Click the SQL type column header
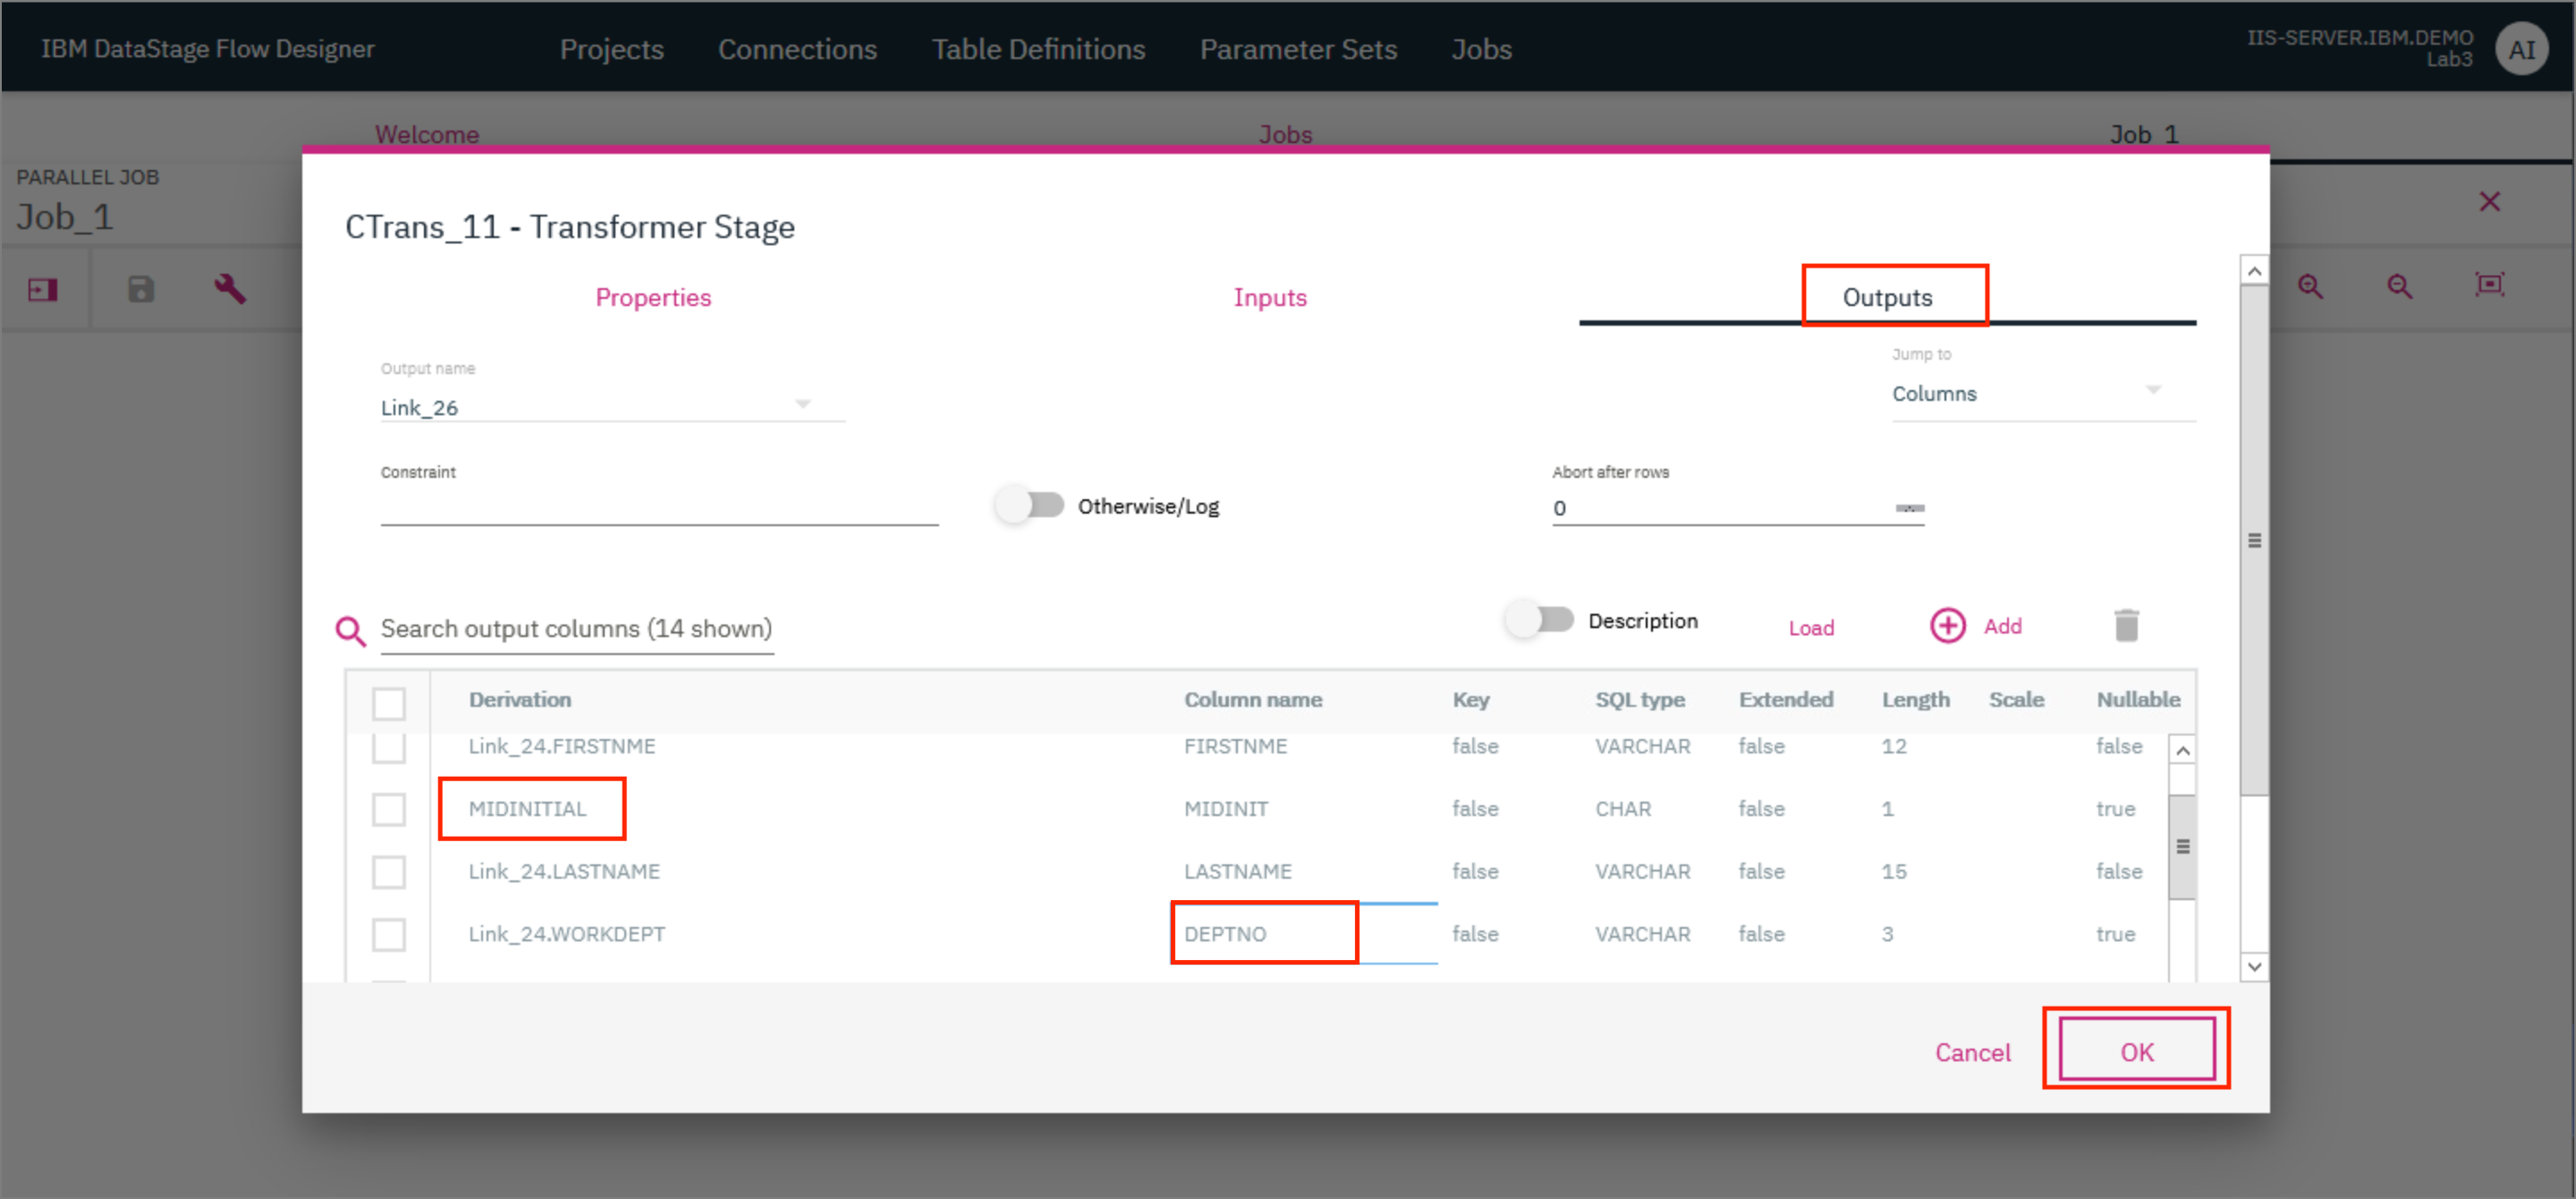 (x=1639, y=700)
